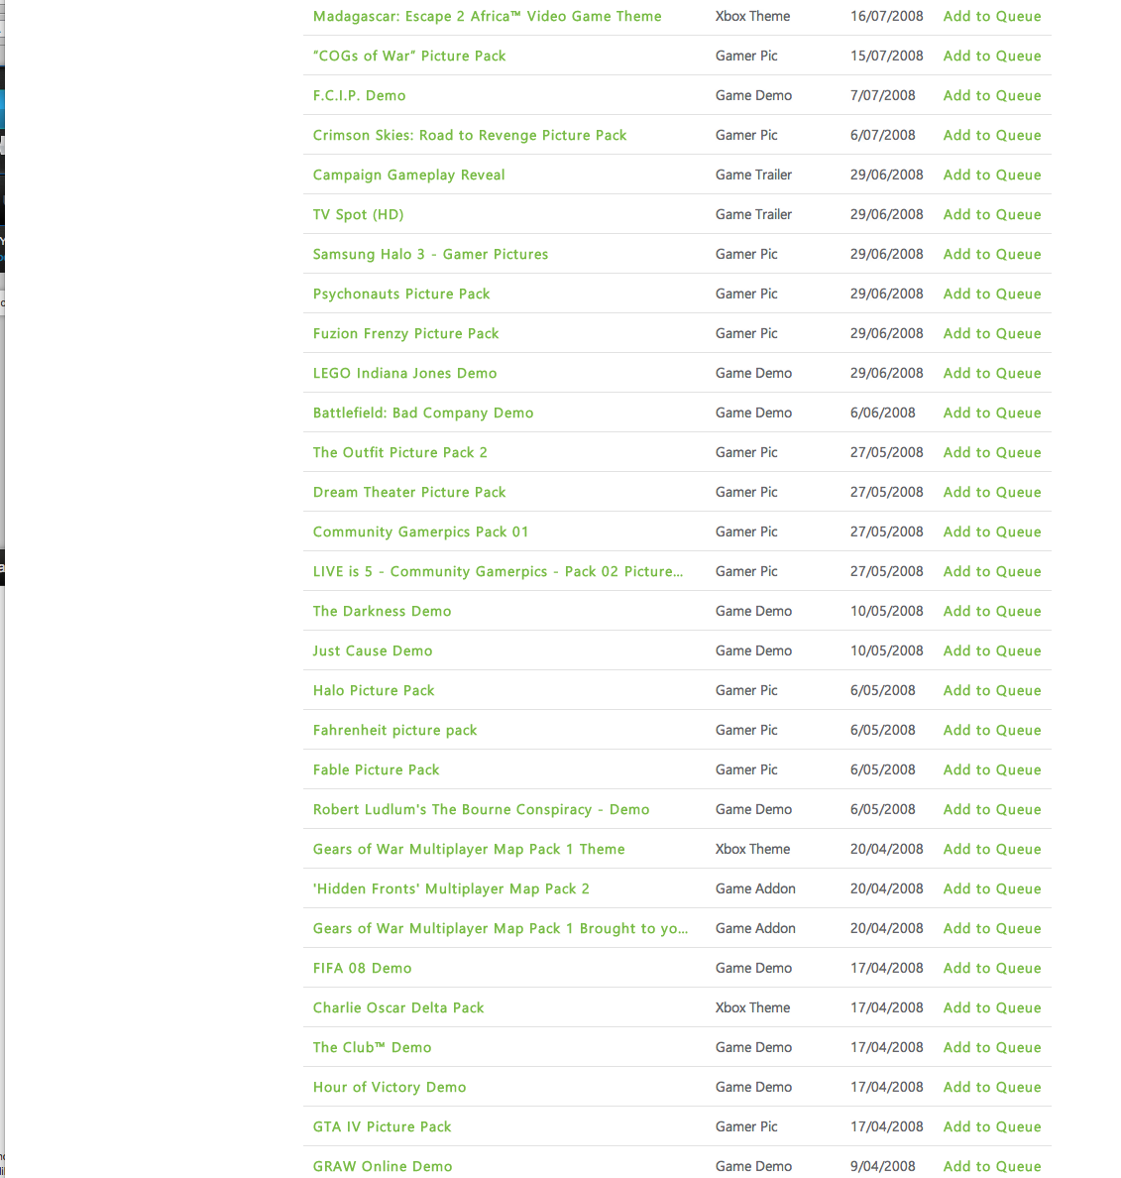The width and height of the screenshot is (1121, 1178).
Task: Add LIVE is 5 Gamerpics to queue
Action: pyautogui.click(x=992, y=572)
